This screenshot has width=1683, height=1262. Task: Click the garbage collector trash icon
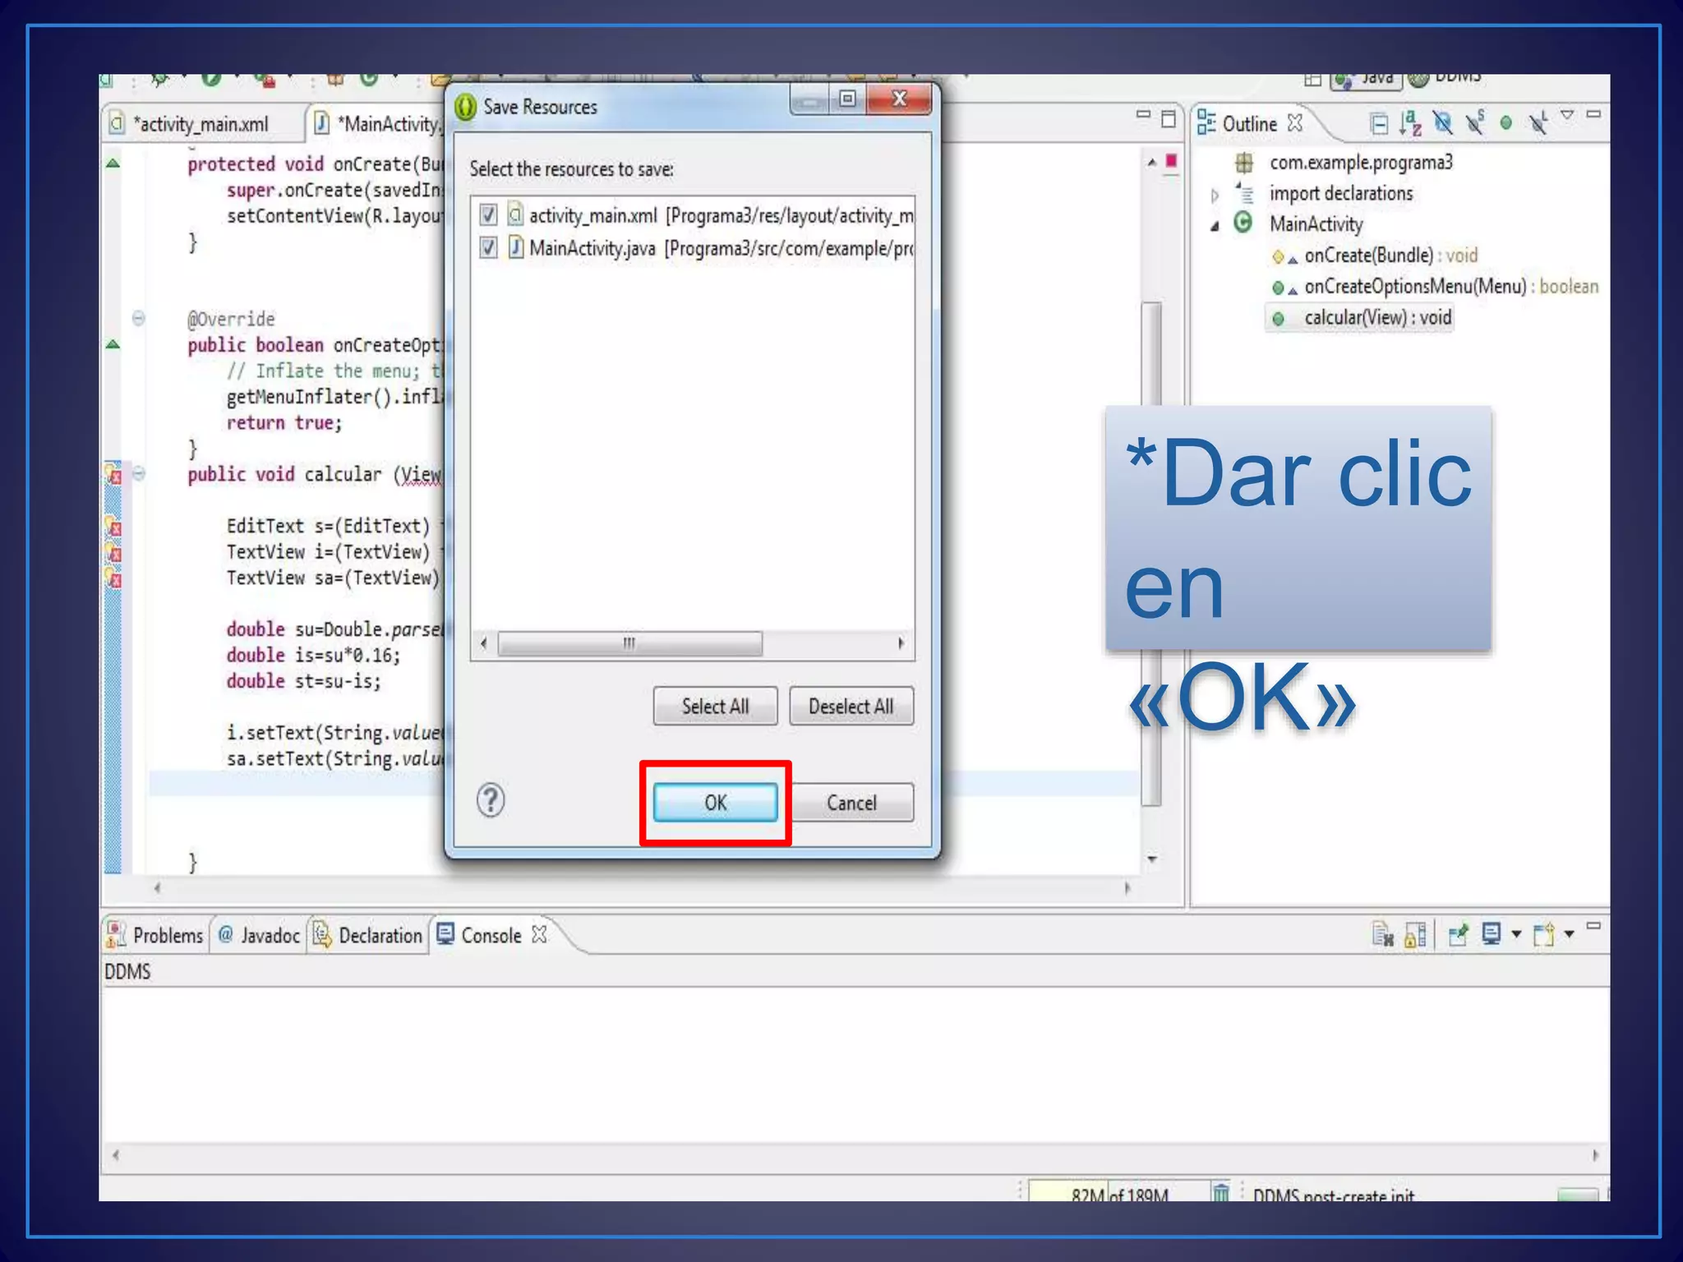[1220, 1192]
